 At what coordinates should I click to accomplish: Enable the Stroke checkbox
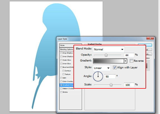61,92
